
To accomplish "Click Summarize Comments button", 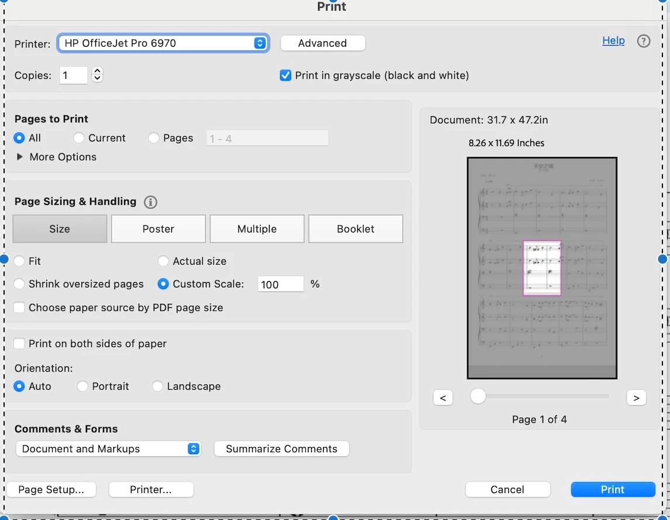I will pyautogui.click(x=282, y=449).
